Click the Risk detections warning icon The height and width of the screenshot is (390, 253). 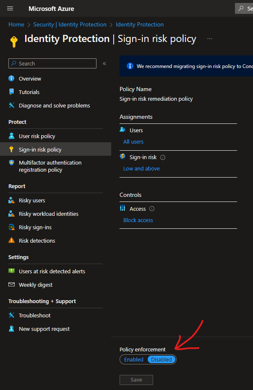click(x=11, y=240)
